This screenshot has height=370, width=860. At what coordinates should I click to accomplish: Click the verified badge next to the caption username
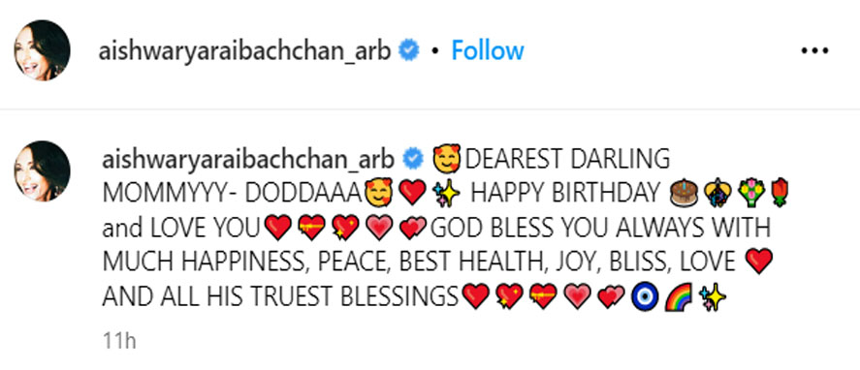click(414, 159)
